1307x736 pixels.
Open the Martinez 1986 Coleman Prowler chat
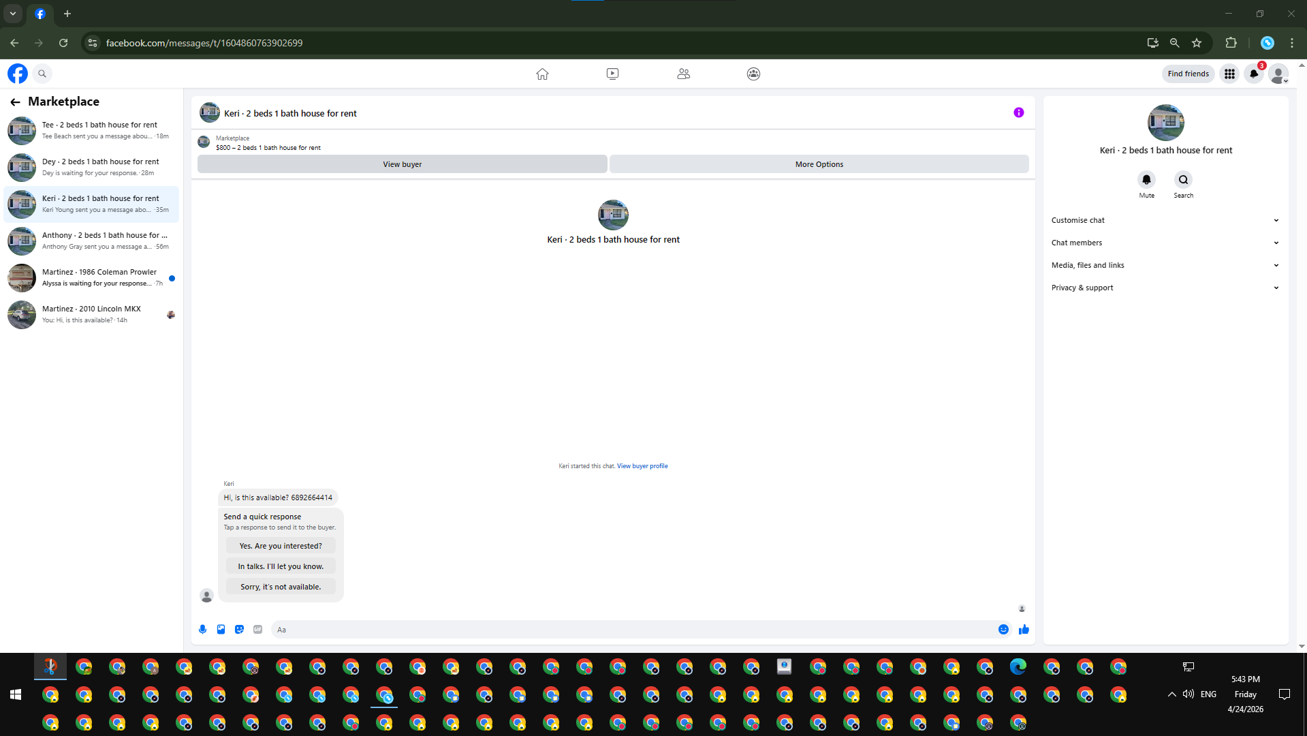click(x=91, y=277)
